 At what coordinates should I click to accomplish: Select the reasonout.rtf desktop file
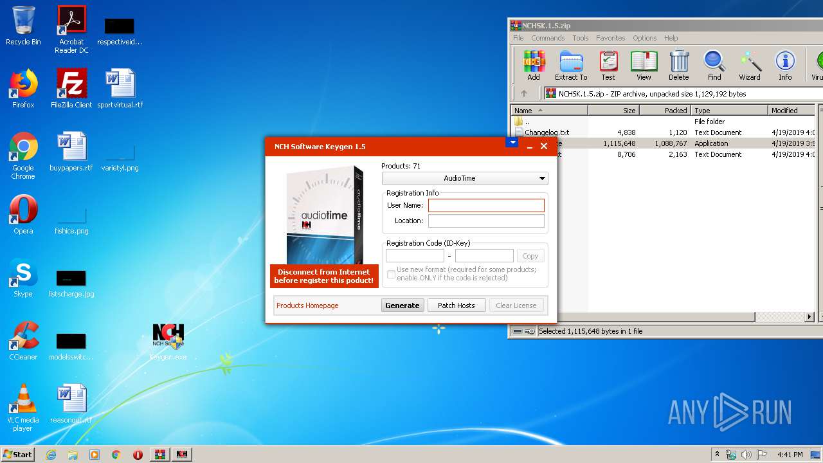coord(71,404)
